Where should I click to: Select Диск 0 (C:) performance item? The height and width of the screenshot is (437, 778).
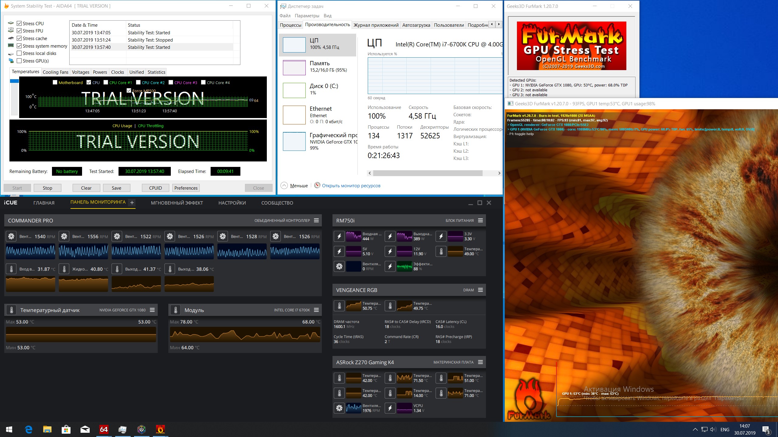pos(318,90)
